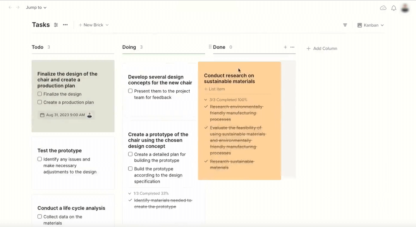416x227 pixels.
Task: Go forward with the right arrow
Action: pos(18,7)
